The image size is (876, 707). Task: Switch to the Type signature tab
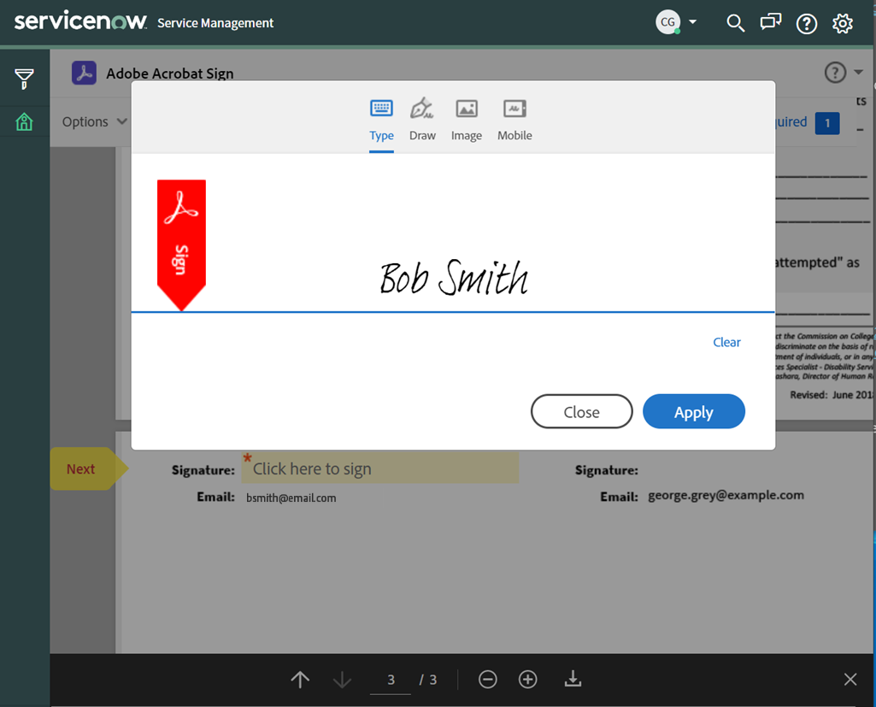[x=381, y=118]
